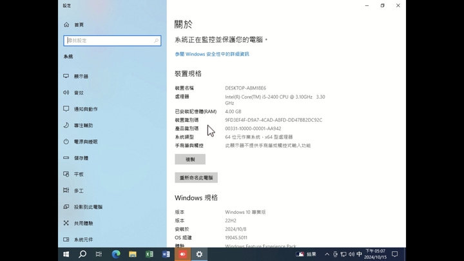The image size is (464, 261).
Task: Open volume speaker icon in tray
Action: point(351,254)
